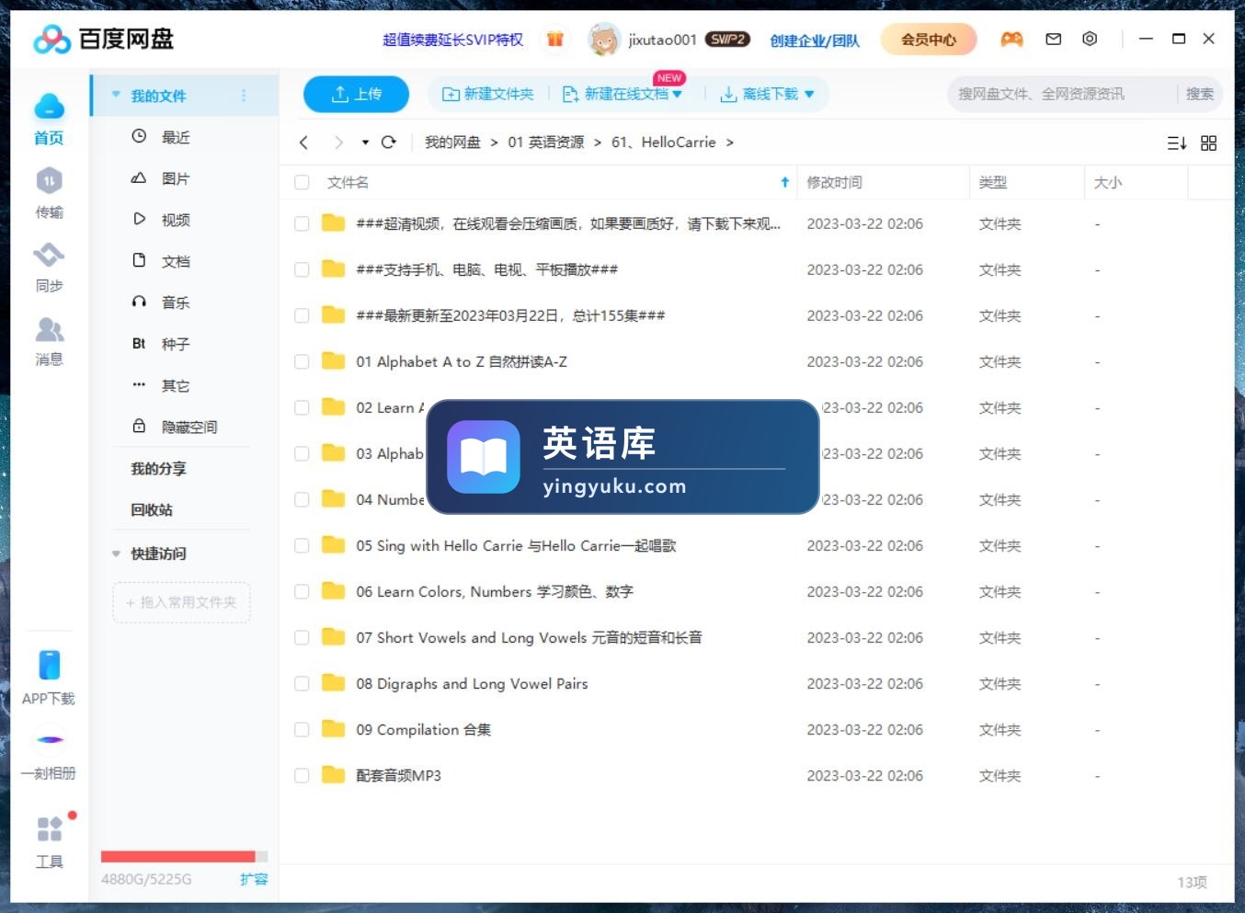Check the box for 09 Compilation 合集
The height and width of the screenshot is (913, 1245).
point(302,729)
